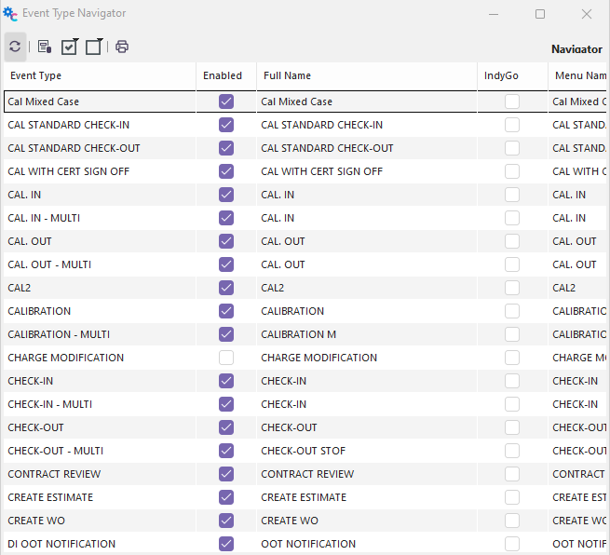Click the Refresh toolbar icon
Image resolution: width=610 pixels, height=555 pixels.
pos(15,47)
